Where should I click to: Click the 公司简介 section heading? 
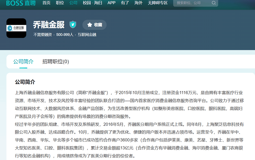pyautogui.click(x=25, y=82)
